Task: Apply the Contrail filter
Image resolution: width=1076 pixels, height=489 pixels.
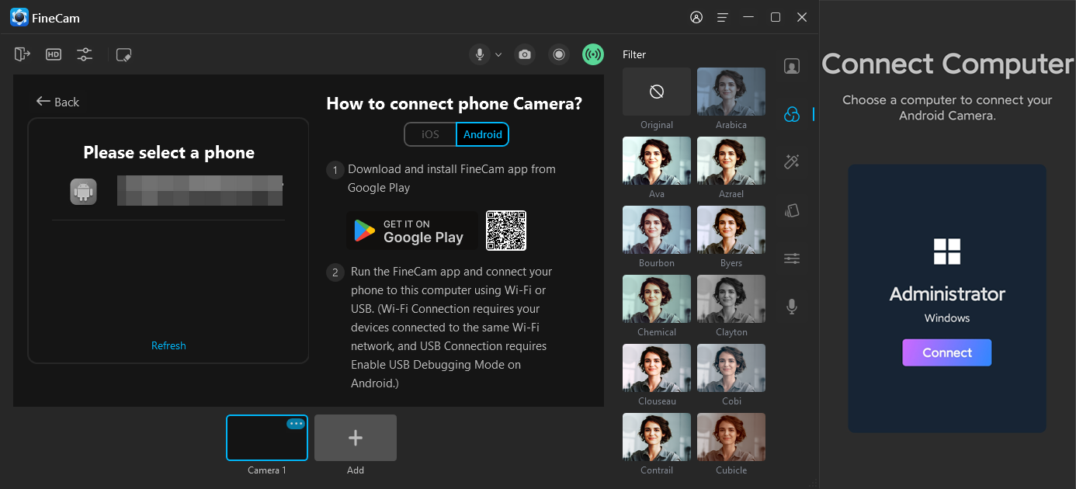Action: click(x=657, y=437)
